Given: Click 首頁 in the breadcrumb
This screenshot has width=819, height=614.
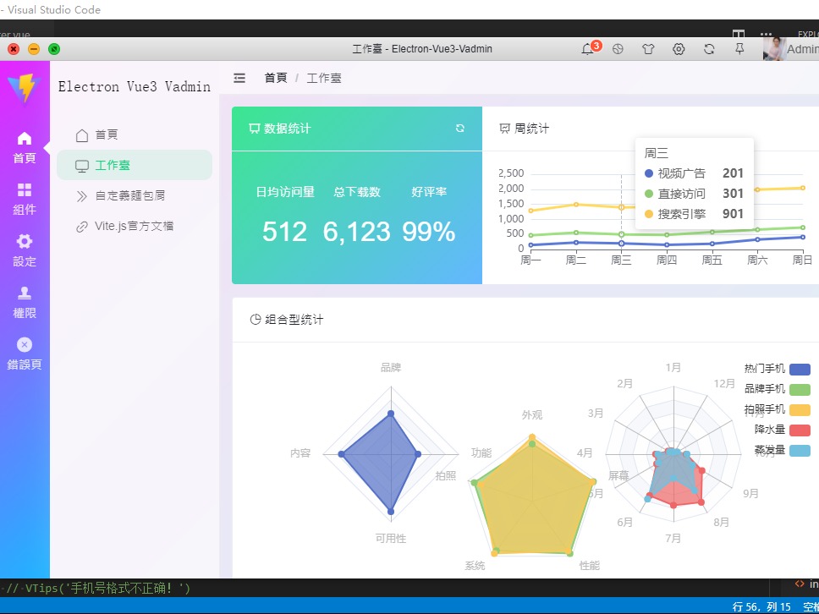Looking at the screenshot, I should 276,77.
